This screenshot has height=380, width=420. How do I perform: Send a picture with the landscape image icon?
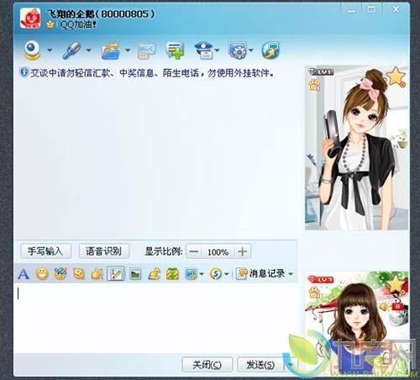(135, 274)
